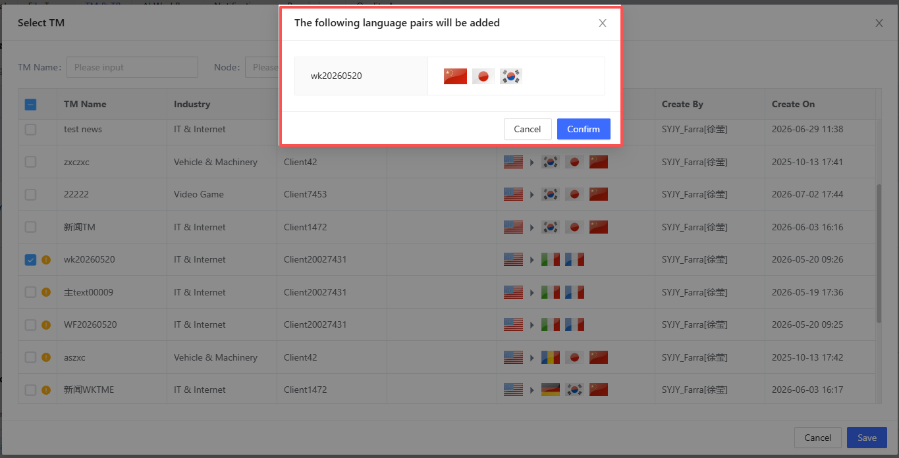Click the Chinese flag in the language pairs dialog

455,76
